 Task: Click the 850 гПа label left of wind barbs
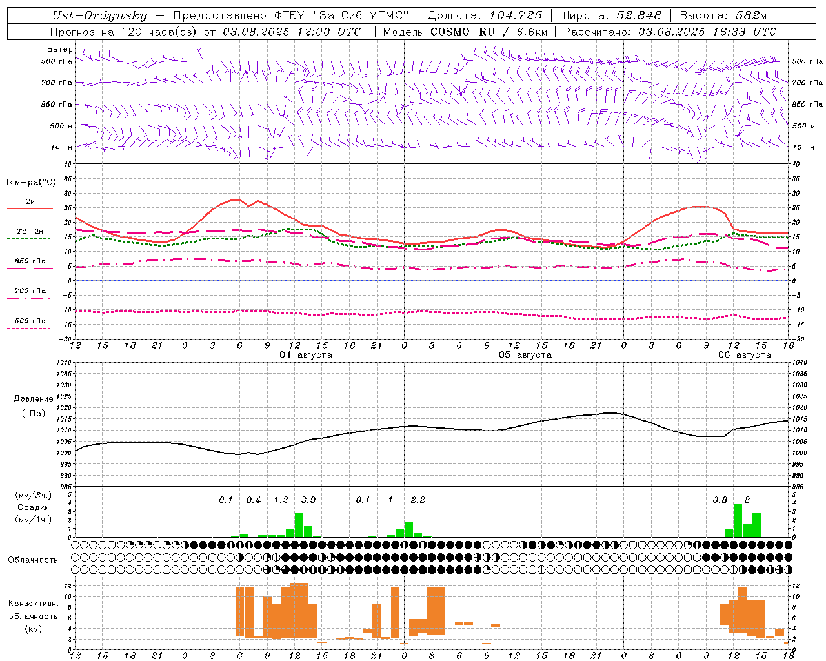point(57,104)
